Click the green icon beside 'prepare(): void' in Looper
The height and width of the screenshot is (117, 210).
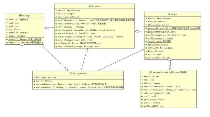[x=146, y=28]
